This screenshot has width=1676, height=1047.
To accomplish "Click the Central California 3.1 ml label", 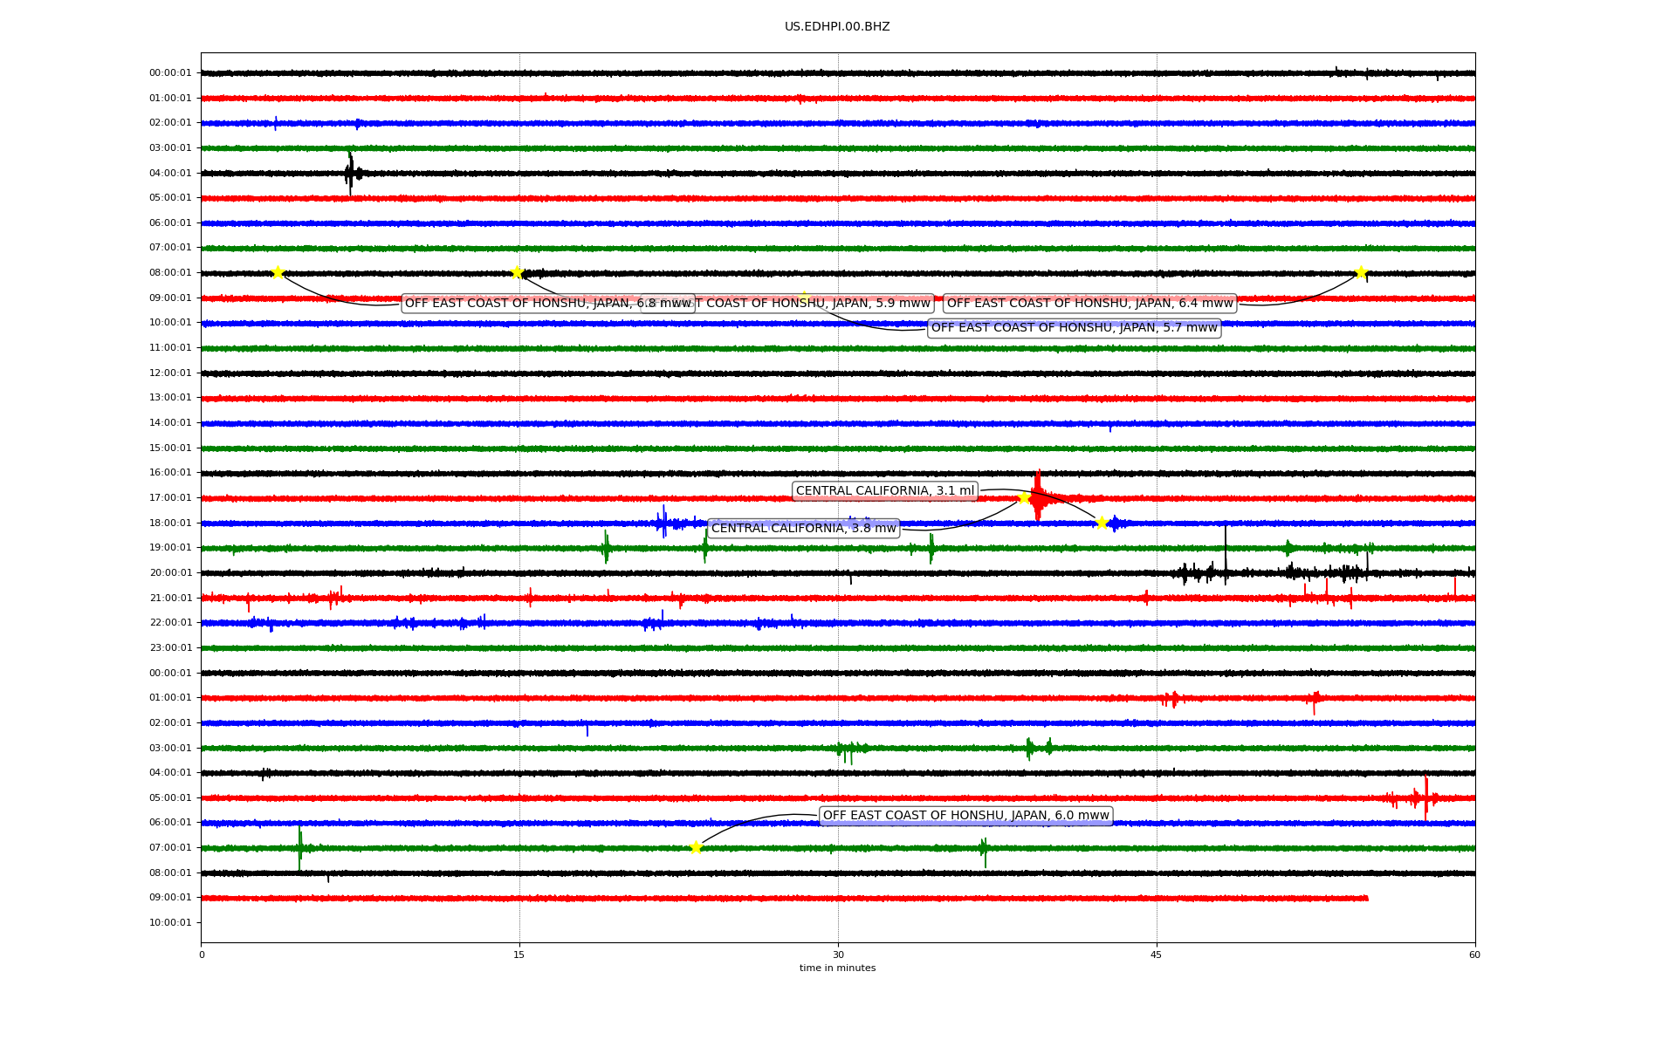I will [884, 491].
